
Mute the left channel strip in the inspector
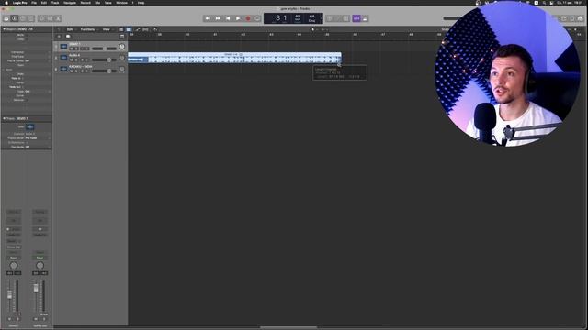click(x=10, y=319)
